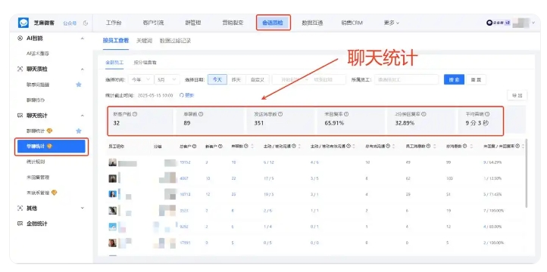Switch to the 关键词 tab
The image size is (547, 272).
click(x=144, y=41)
